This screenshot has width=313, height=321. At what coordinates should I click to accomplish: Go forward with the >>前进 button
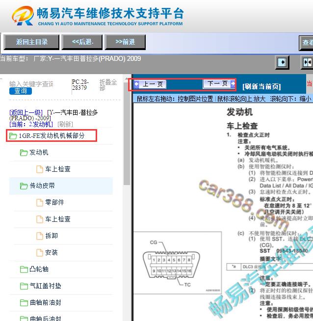point(125,42)
